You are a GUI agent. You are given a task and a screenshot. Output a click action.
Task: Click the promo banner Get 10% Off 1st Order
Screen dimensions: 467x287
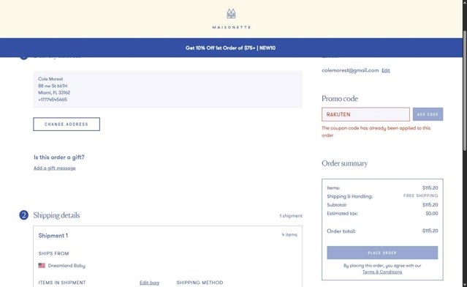pyautogui.click(x=230, y=48)
